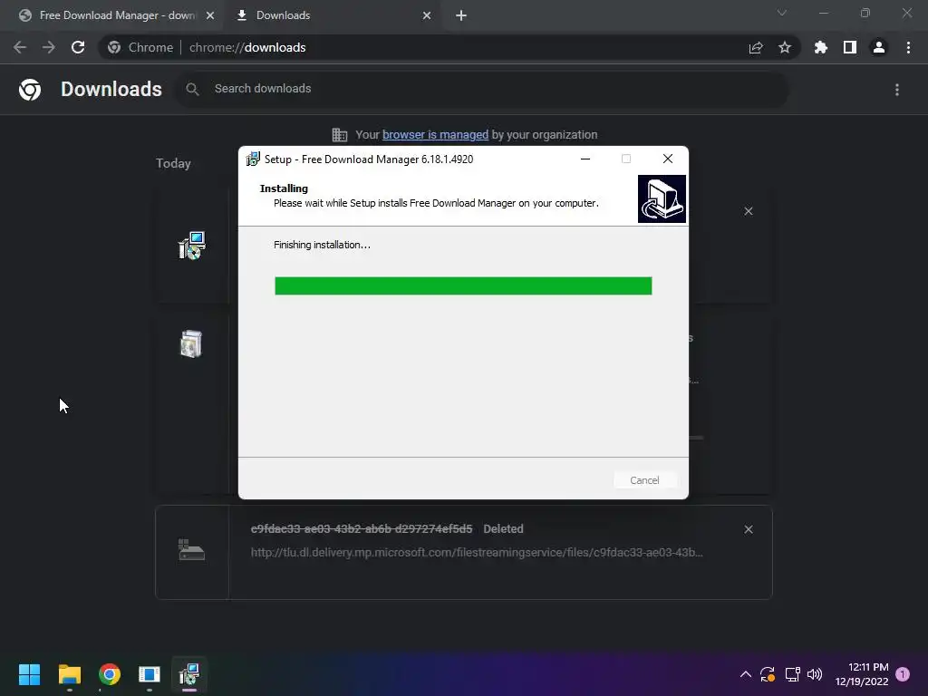Click the managed organization building icon

point(340,135)
